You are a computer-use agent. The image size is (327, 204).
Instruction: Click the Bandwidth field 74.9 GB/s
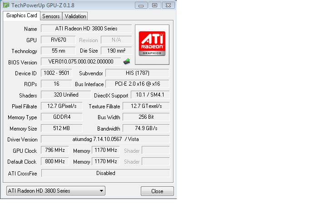pyautogui.click(x=146, y=128)
